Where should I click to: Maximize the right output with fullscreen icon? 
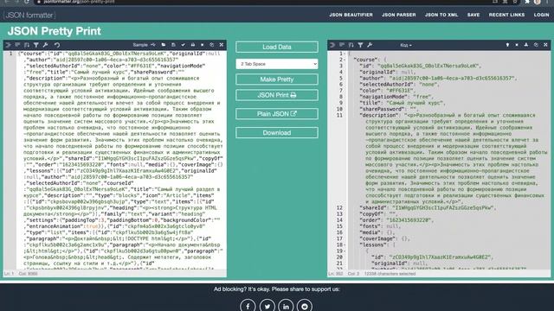(x=545, y=45)
